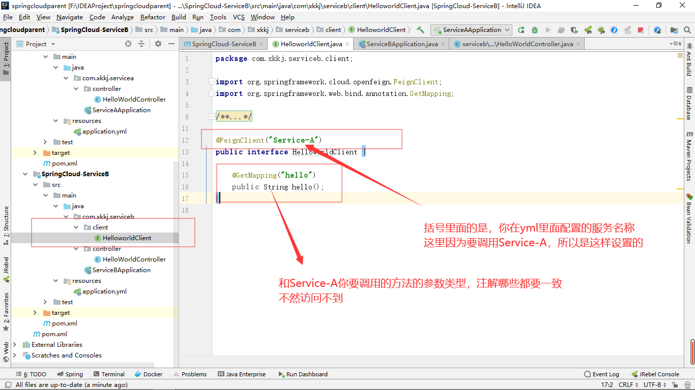Open the Favorites tool window
This screenshot has width=695, height=390.
6,311
